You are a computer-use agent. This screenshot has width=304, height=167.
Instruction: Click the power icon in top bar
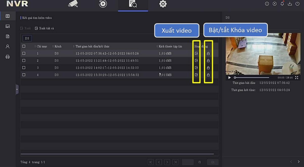tap(297, 4)
